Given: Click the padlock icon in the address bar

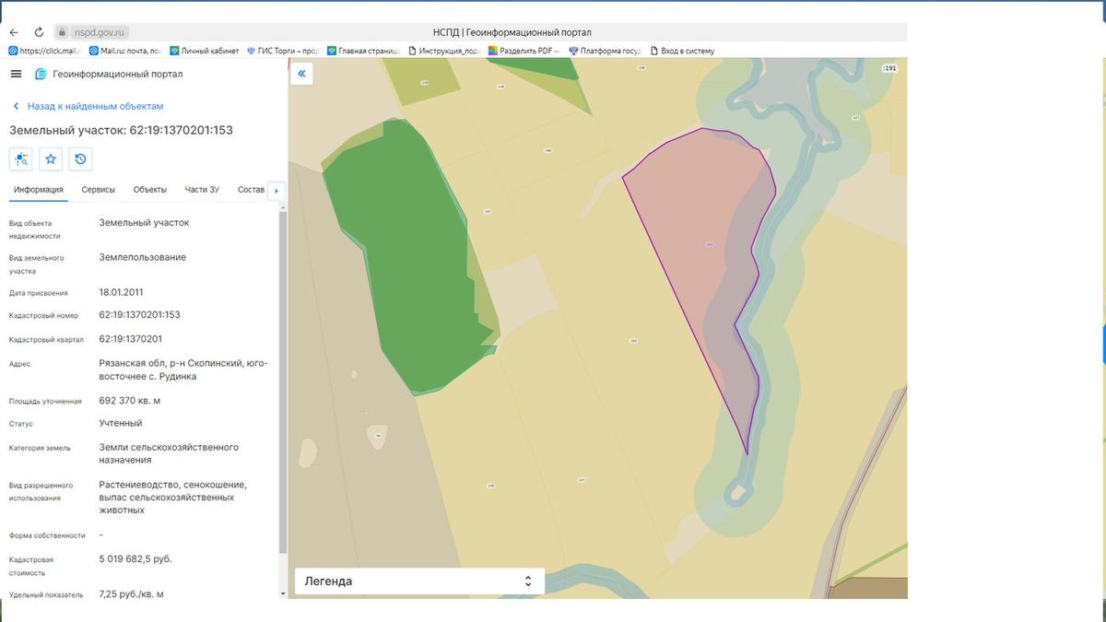Looking at the screenshot, I should (62, 31).
